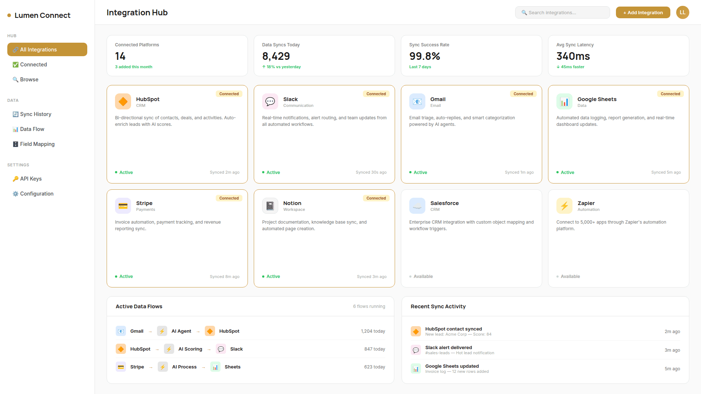The height and width of the screenshot is (394, 701).
Task: Click the search integrations field
Action: click(x=562, y=12)
